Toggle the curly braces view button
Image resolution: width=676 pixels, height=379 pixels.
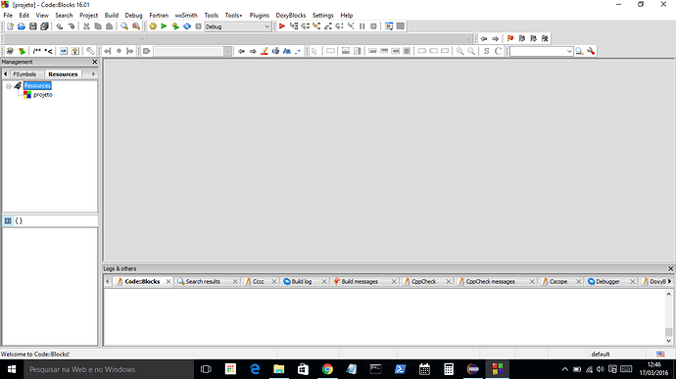(19, 220)
